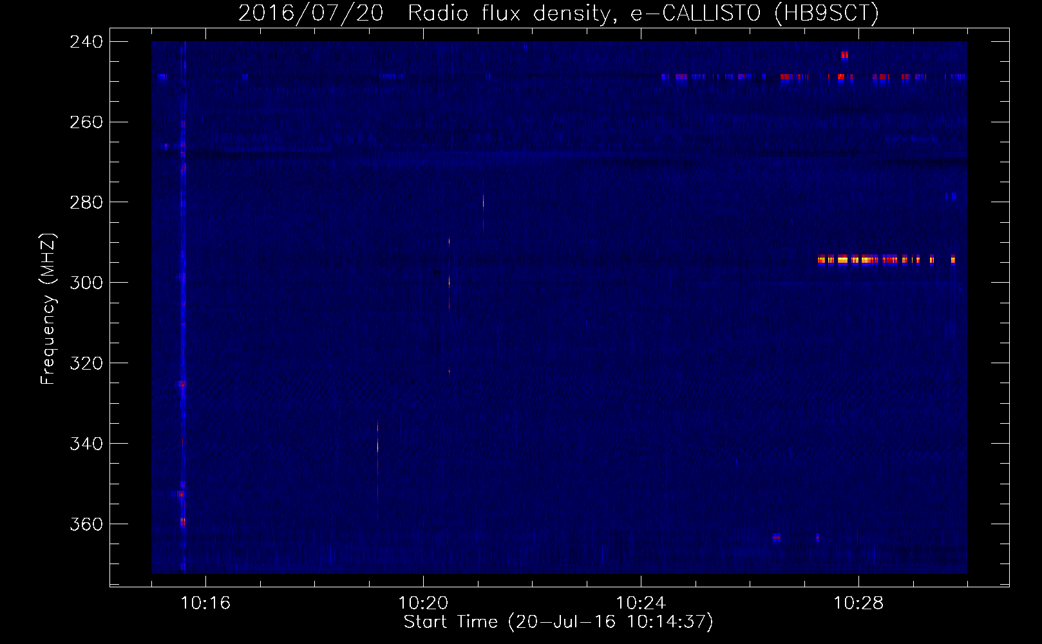Click the 300 frequency tick label
The height and width of the screenshot is (644, 1042).
pos(86,283)
